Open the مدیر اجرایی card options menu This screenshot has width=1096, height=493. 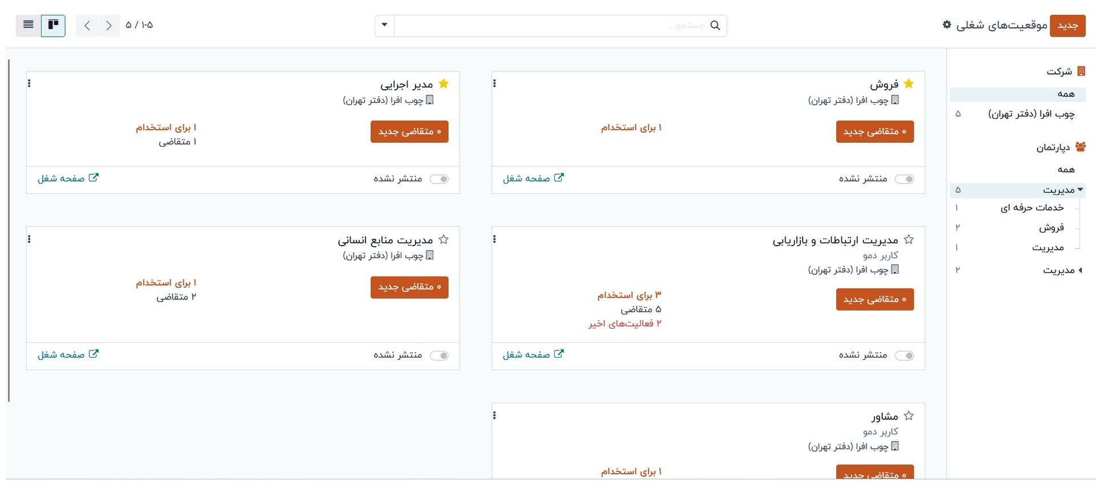click(29, 83)
